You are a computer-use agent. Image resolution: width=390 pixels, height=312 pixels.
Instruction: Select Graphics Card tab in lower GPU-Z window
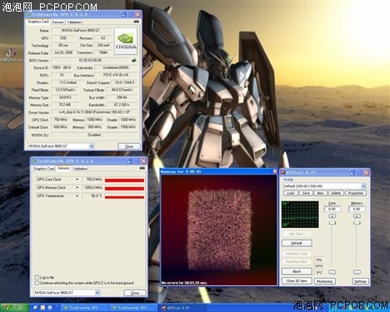[44, 169]
